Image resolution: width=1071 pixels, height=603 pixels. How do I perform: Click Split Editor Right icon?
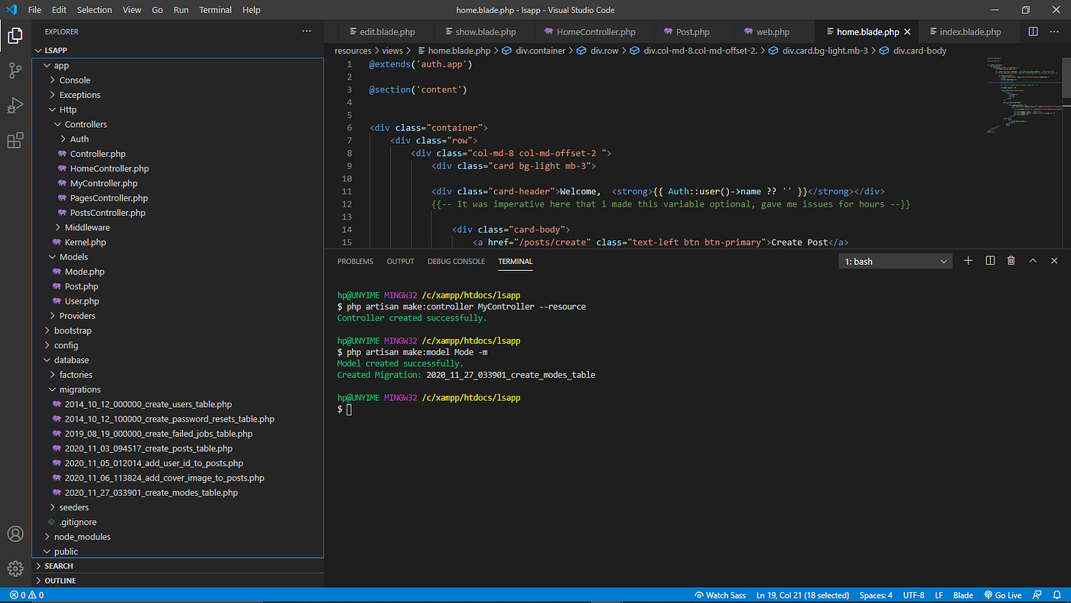(x=1034, y=31)
